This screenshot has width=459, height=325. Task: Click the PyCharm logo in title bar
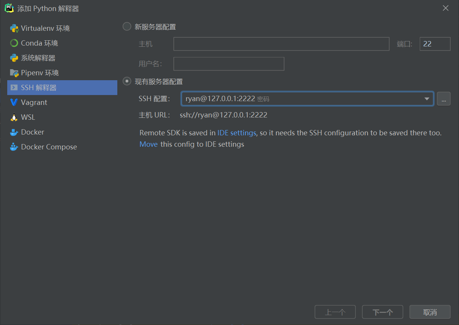(8, 8)
